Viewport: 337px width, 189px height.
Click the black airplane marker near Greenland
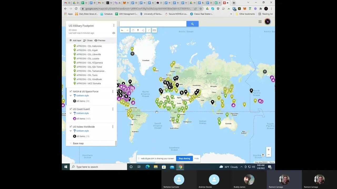(x=132, y=54)
